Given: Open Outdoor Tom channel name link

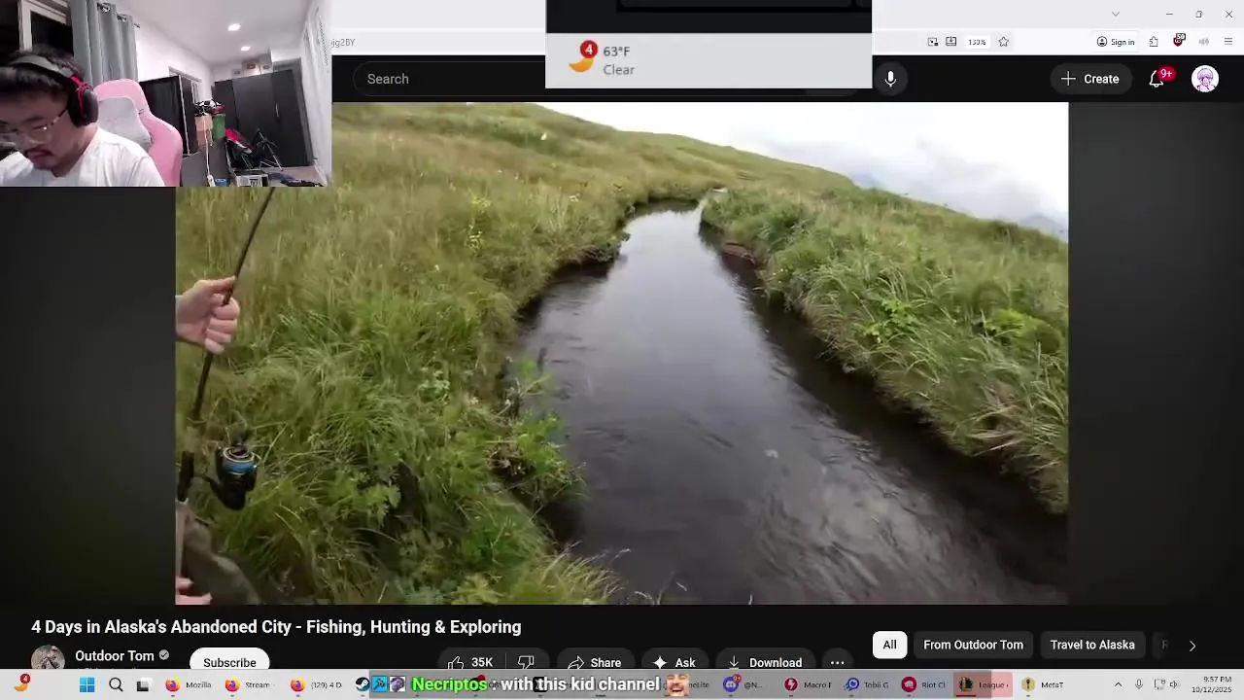Looking at the screenshot, I should (x=115, y=655).
